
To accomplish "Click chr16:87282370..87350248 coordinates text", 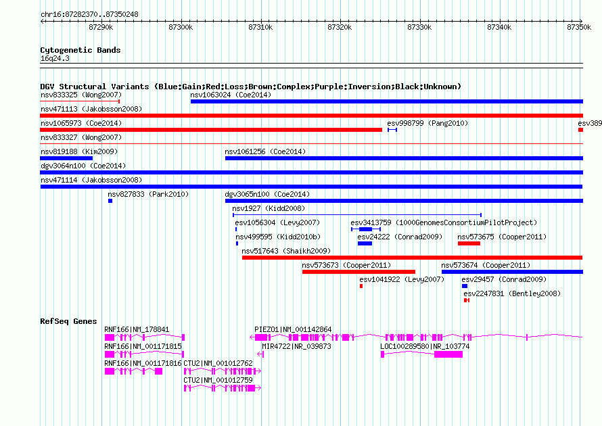I will pos(89,14).
